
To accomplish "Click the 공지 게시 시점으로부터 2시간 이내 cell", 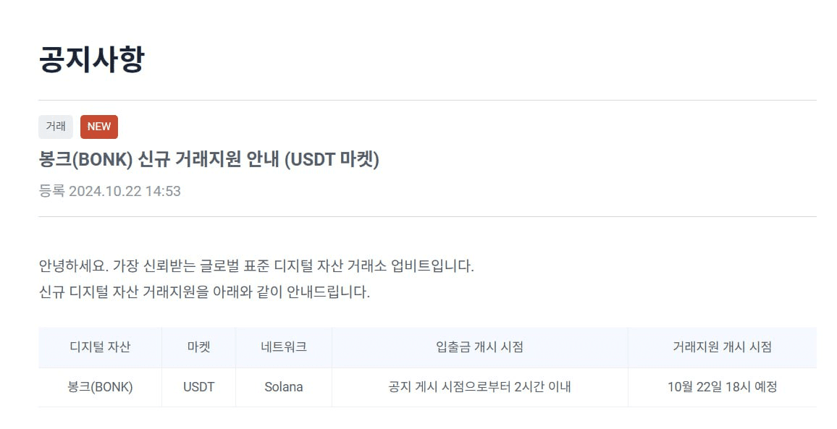I will tap(480, 387).
